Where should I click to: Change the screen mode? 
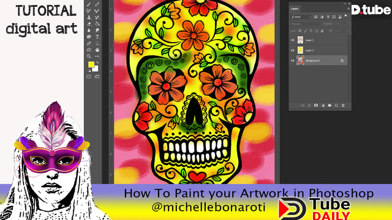(97, 76)
